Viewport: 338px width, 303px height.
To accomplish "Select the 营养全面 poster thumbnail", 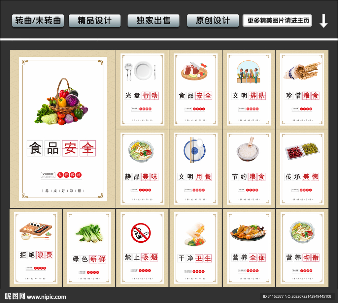I will click(249, 248).
